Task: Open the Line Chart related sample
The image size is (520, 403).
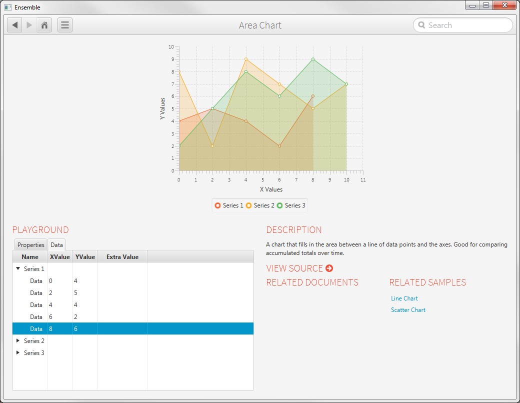Action: coord(404,298)
